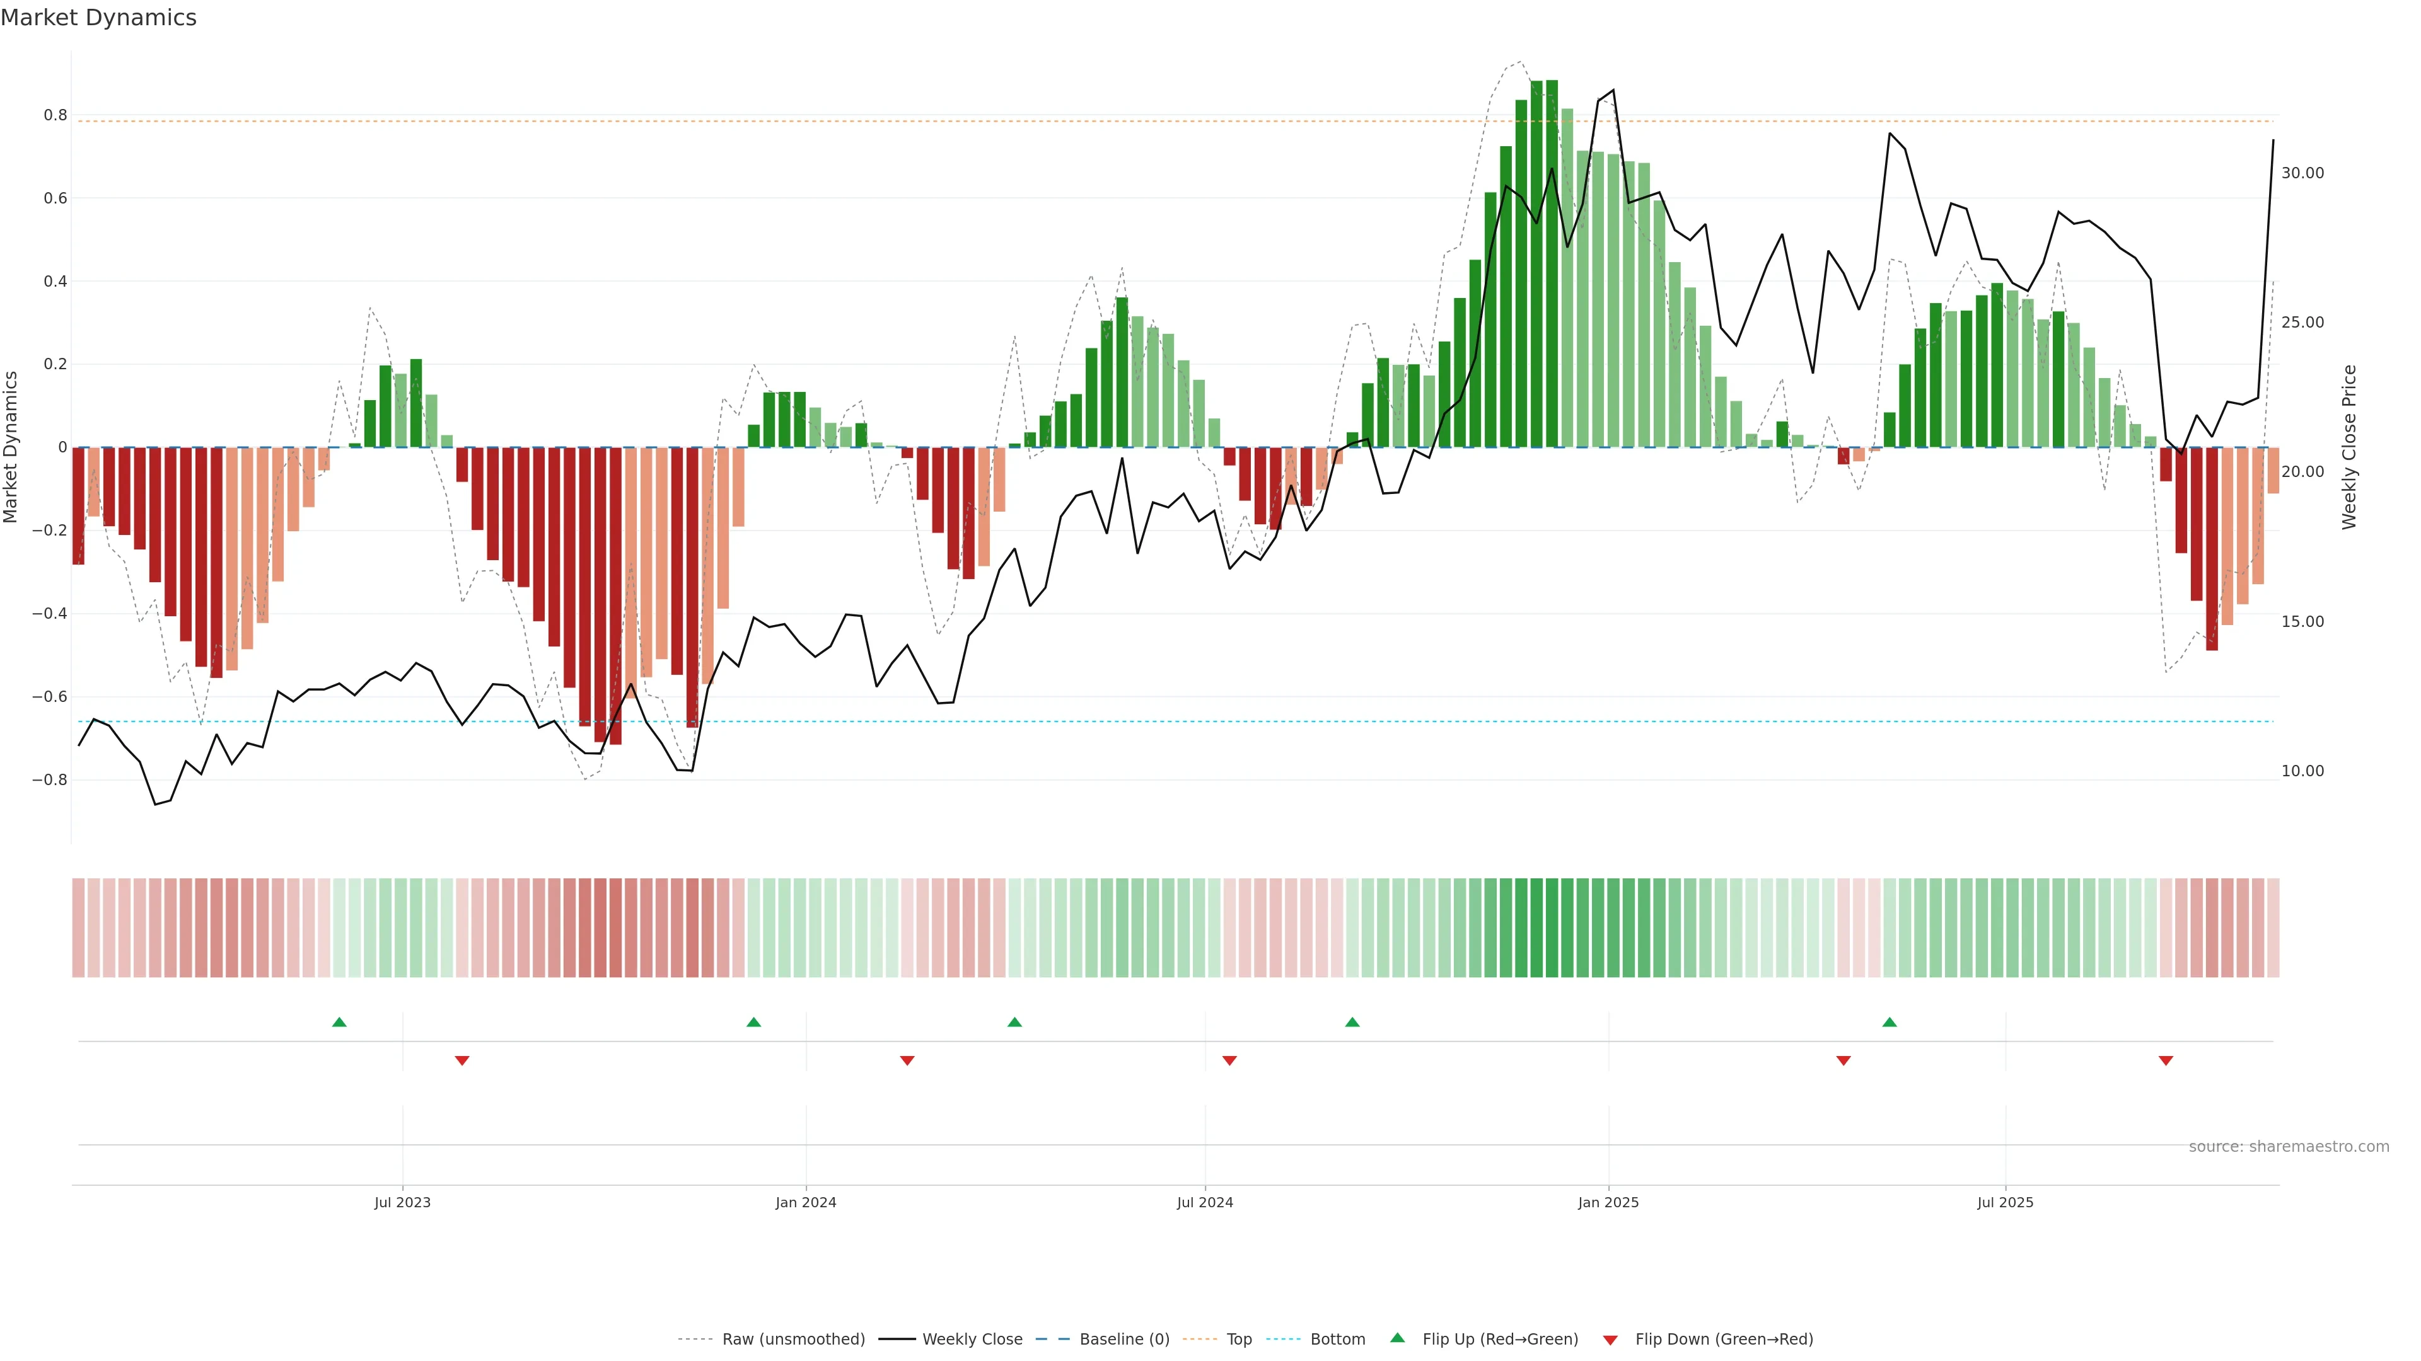Click the final red Flip Down marker after Jul 2025

tap(2166, 1060)
